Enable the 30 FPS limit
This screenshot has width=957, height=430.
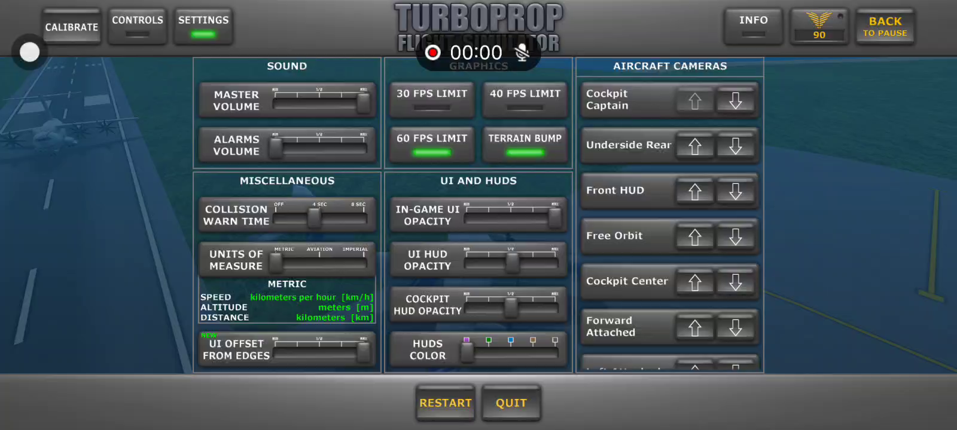432,99
